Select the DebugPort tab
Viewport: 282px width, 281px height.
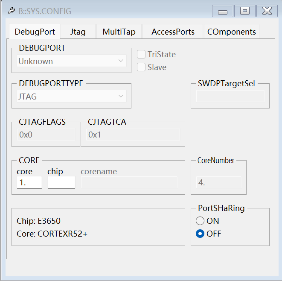(x=35, y=32)
